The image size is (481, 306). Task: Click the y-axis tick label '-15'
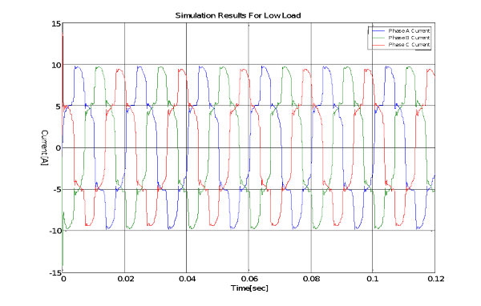click(x=55, y=272)
